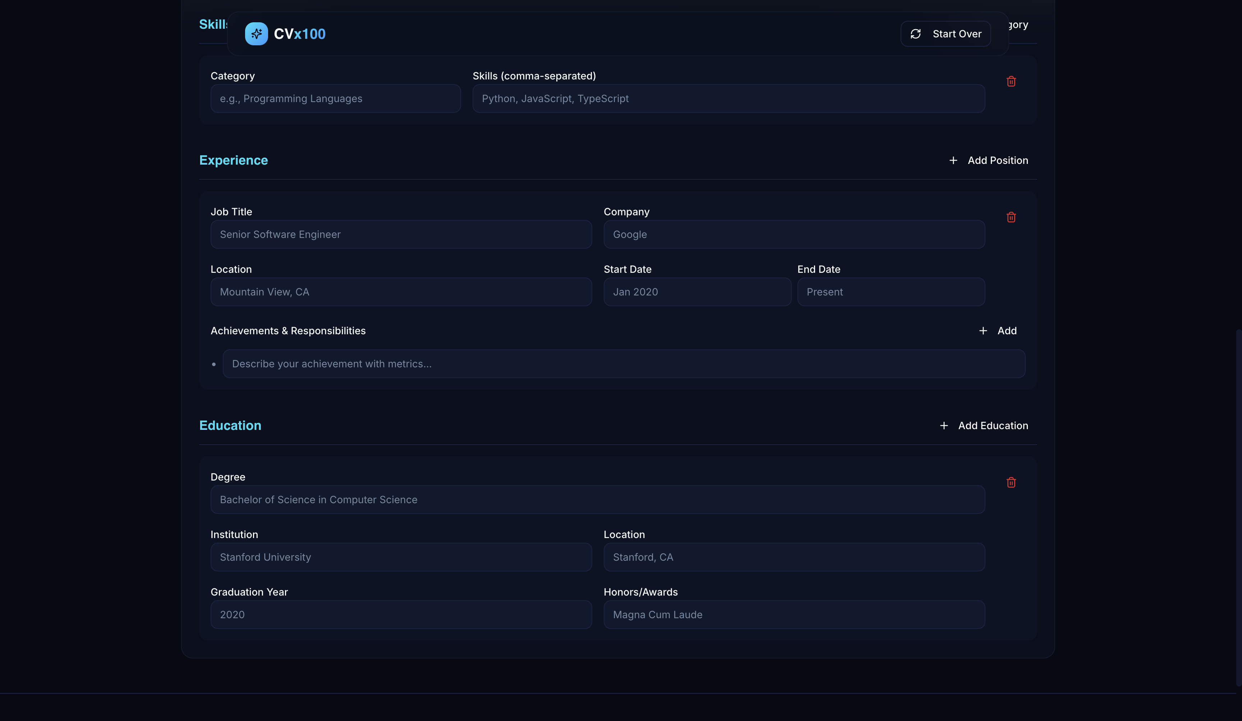Image resolution: width=1242 pixels, height=721 pixels.
Task: Click the Skills comma-separated input
Action: pos(728,98)
